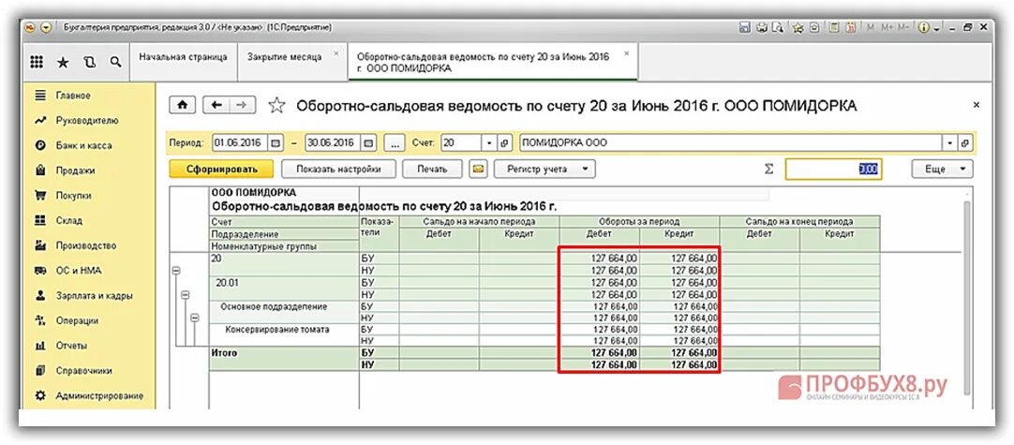Collapse the account 20 group
The image size is (1014, 445).
(x=176, y=272)
